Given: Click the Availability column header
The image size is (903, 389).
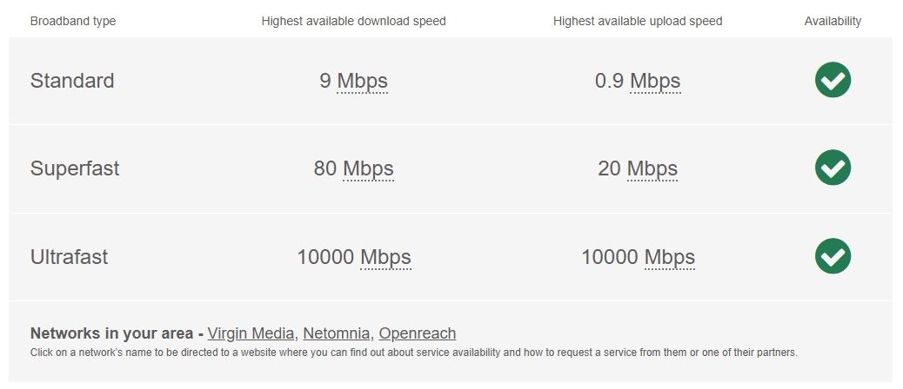Looking at the screenshot, I should (x=833, y=21).
